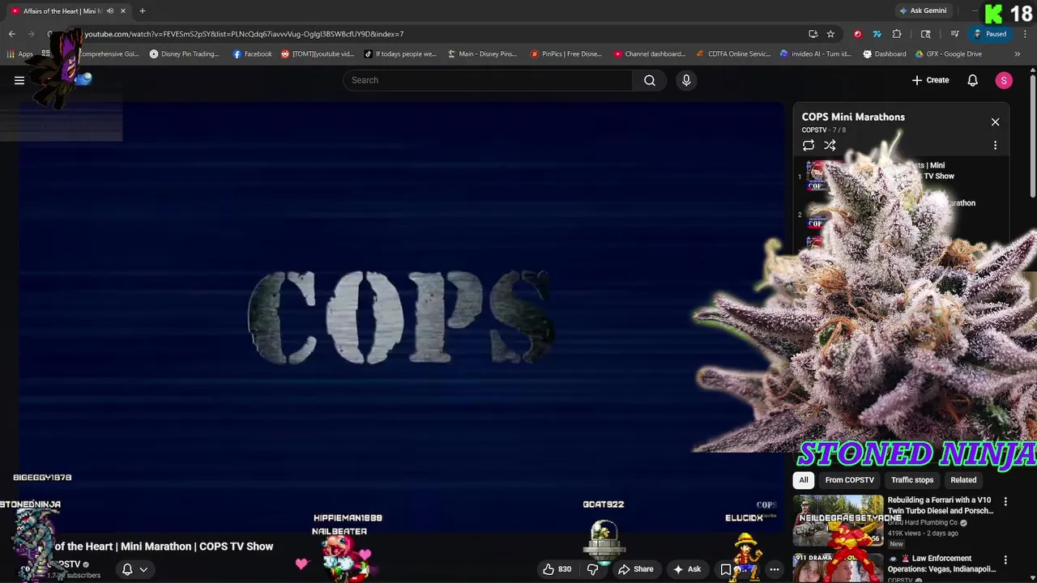
Task: Toggle loop playlist
Action: (x=809, y=146)
